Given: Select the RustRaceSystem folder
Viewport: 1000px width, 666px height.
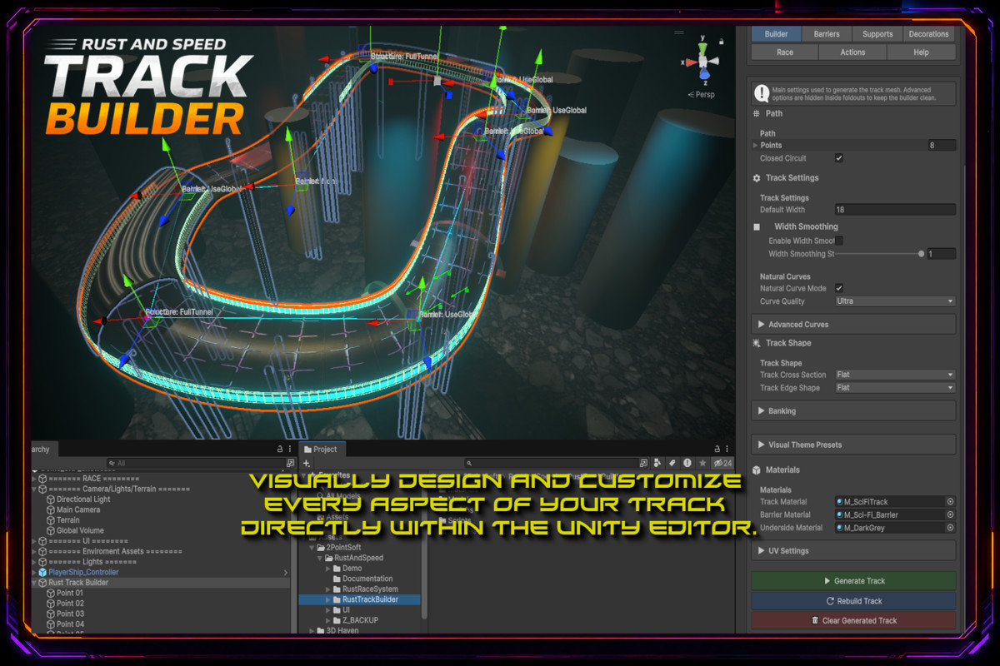Looking at the screenshot, I should coord(370,589).
